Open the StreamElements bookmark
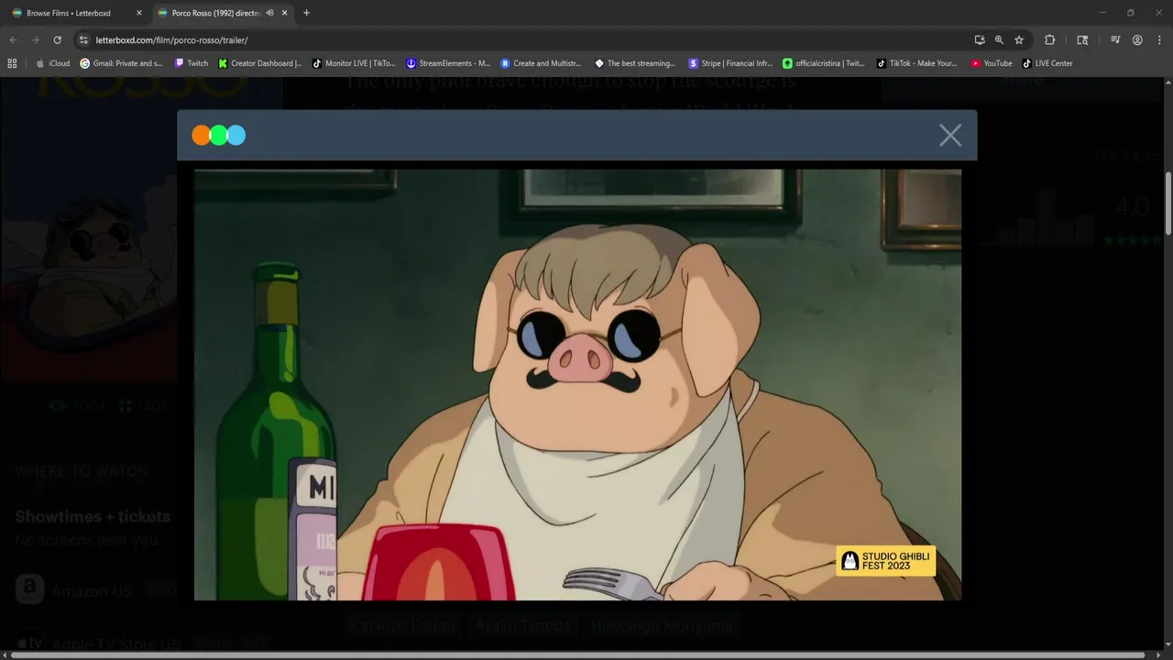The image size is (1173, 660). pos(448,63)
